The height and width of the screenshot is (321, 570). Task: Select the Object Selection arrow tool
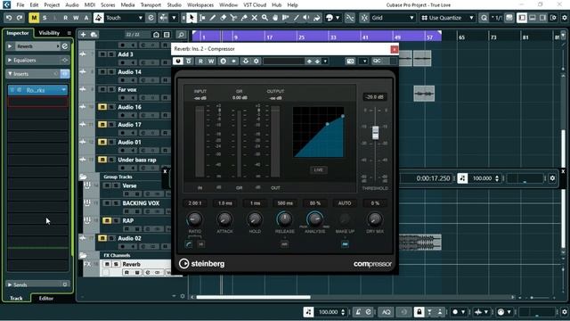191,18
